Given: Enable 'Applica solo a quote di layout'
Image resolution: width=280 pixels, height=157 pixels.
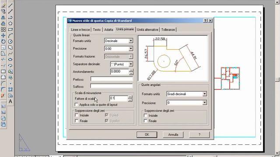Looking at the screenshot, I should click(77, 105).
